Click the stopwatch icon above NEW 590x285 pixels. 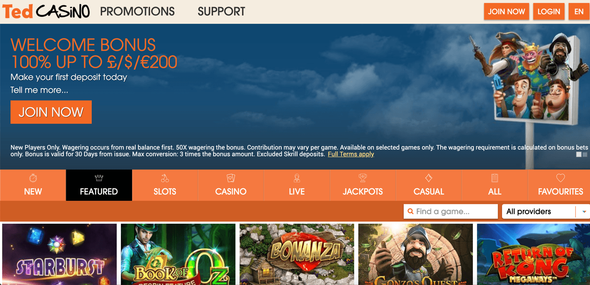click(33, 178)
